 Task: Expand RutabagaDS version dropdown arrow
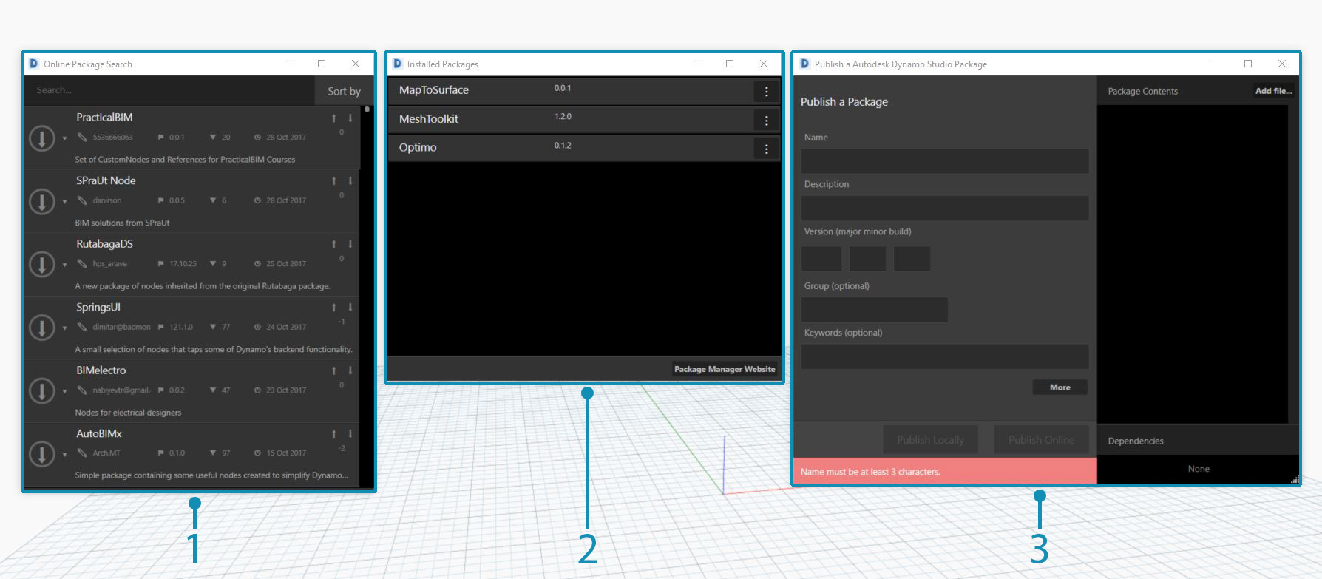(64, 265)
